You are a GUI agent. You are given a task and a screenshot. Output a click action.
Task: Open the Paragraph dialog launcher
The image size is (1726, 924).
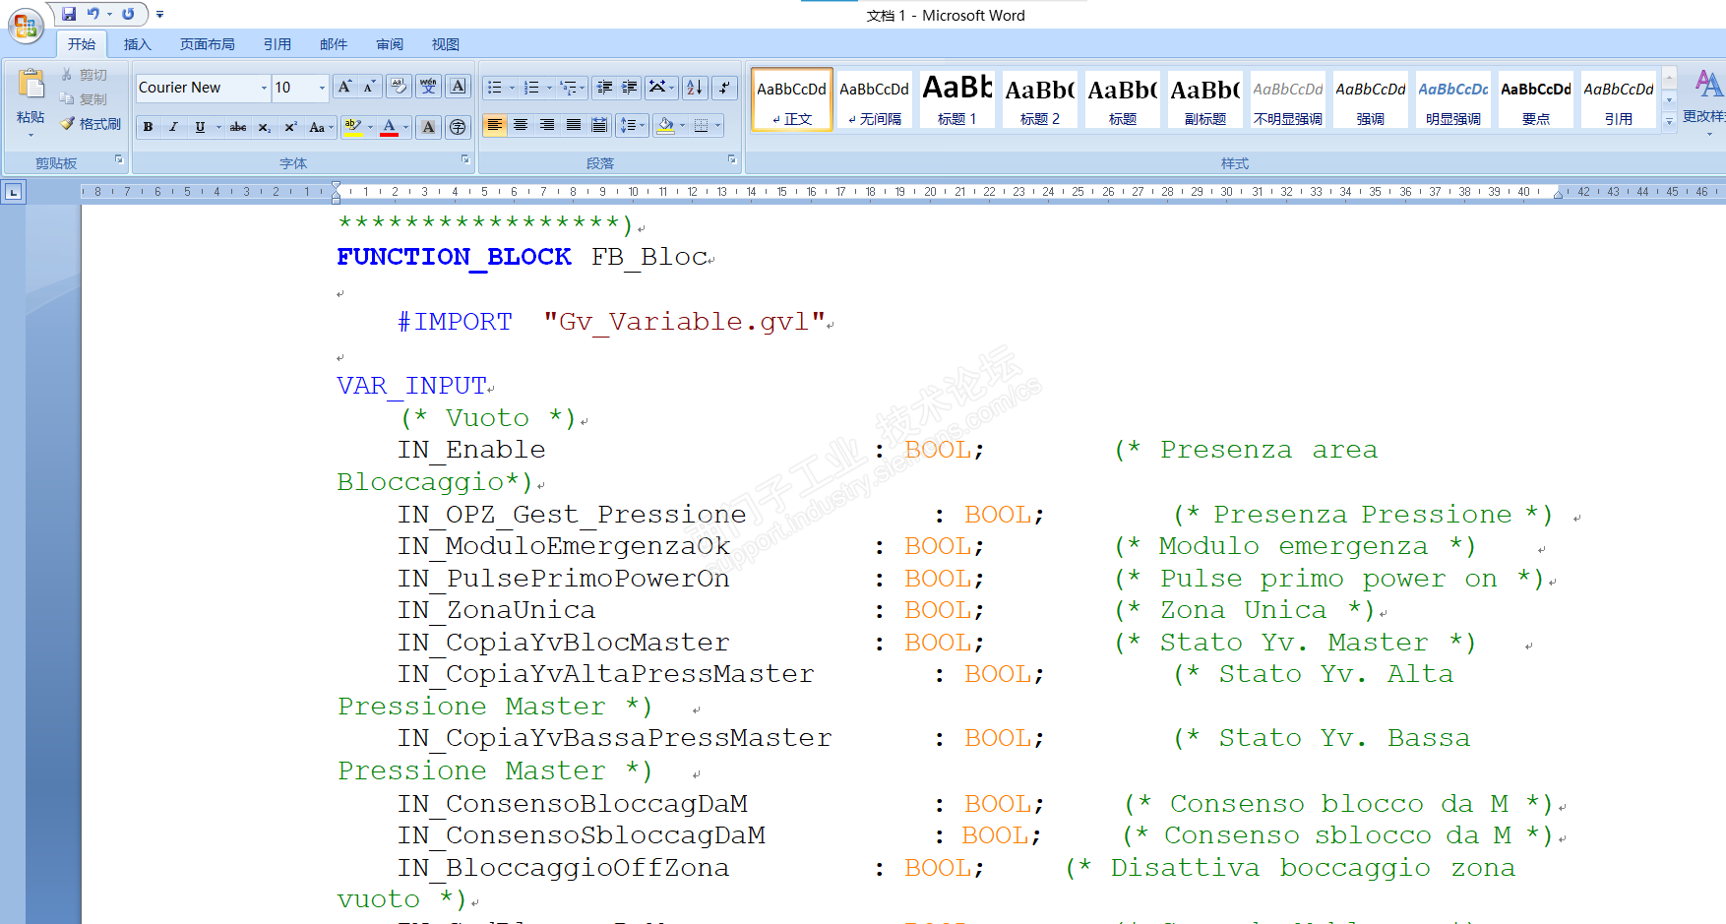pyautogui.click(x=731, y=159)
